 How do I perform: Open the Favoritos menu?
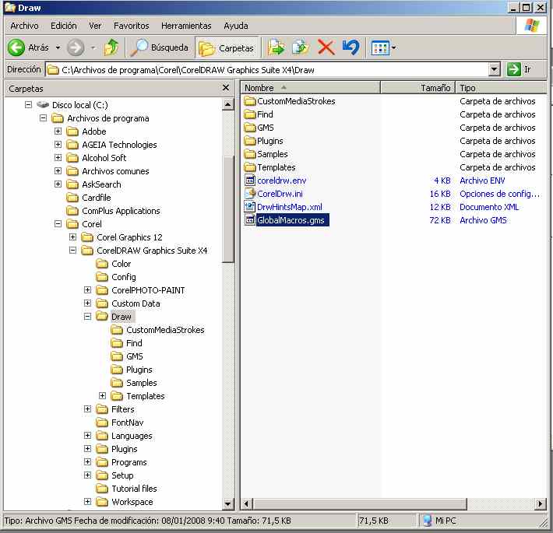(x=131, y=26)
